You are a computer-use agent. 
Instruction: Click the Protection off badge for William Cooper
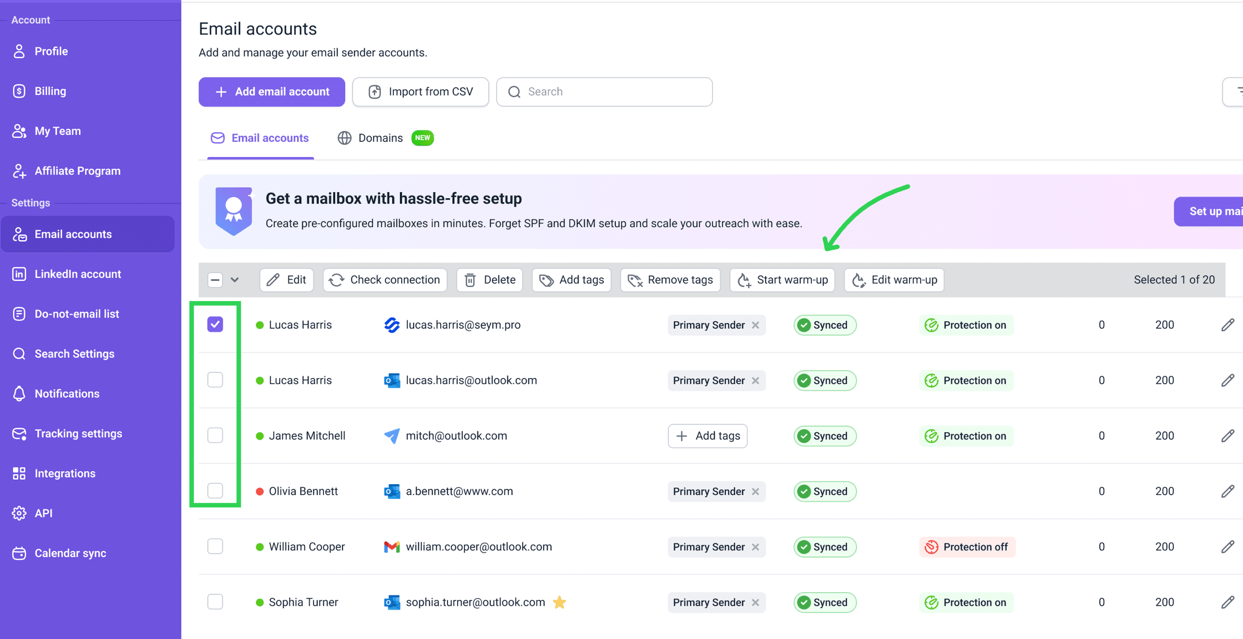(967, 547)
